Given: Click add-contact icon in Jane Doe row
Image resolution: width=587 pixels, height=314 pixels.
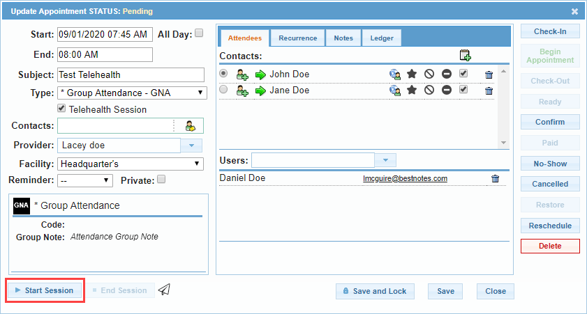Looking at the screenshot, I should 242,91.
